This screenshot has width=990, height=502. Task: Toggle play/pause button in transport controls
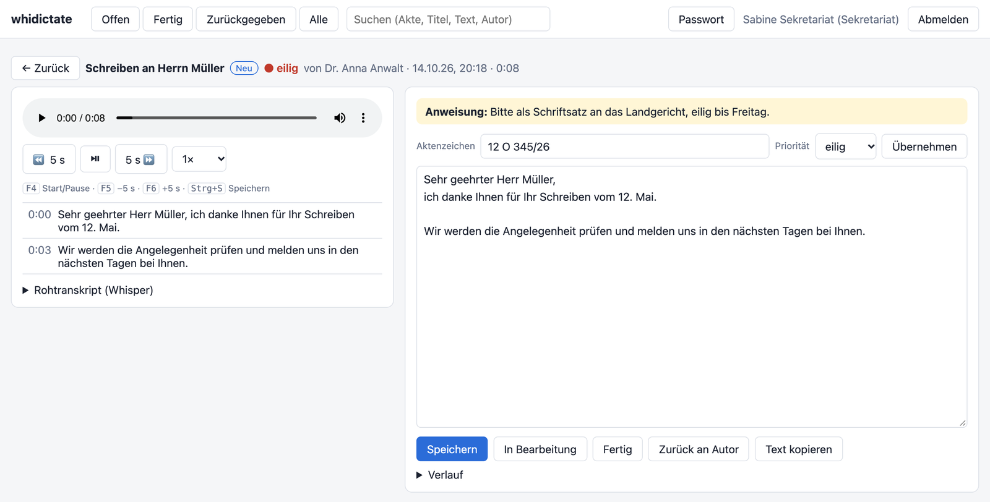95,159
